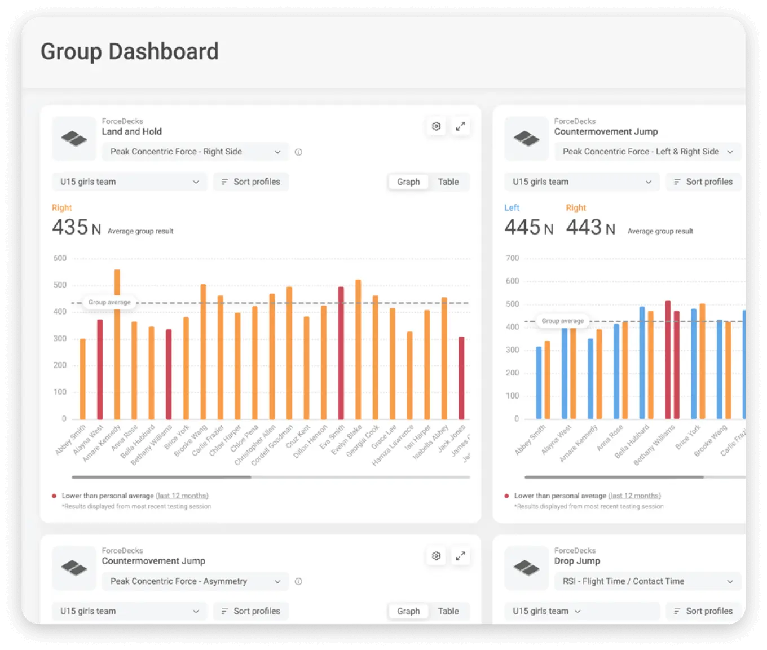This screenshot has width=767, height=650.
Task: Select Graph tab on bottom Countermovement Jump card
Action: pos(408,611)
